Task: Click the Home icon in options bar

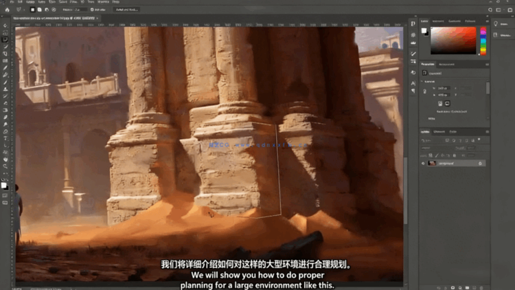Action: tap(8, 10)
